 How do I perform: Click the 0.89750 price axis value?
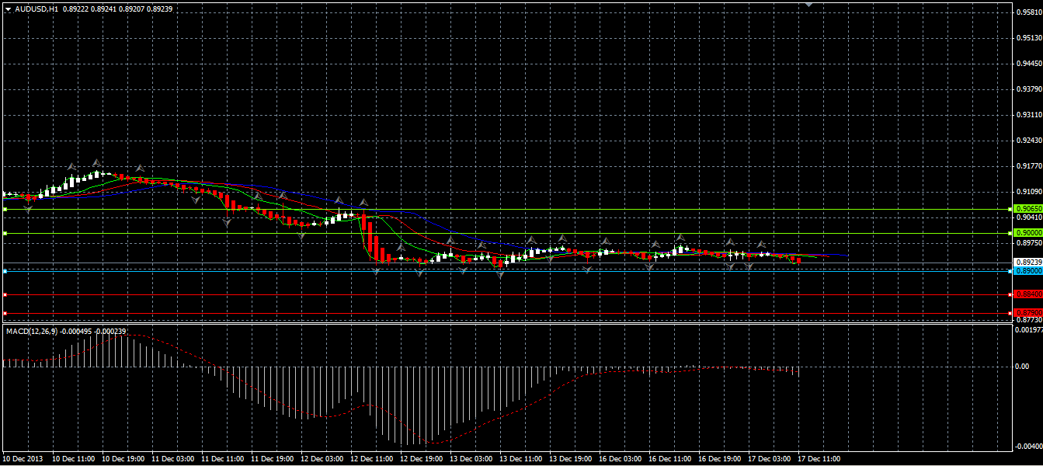(x=1030, y=243)
